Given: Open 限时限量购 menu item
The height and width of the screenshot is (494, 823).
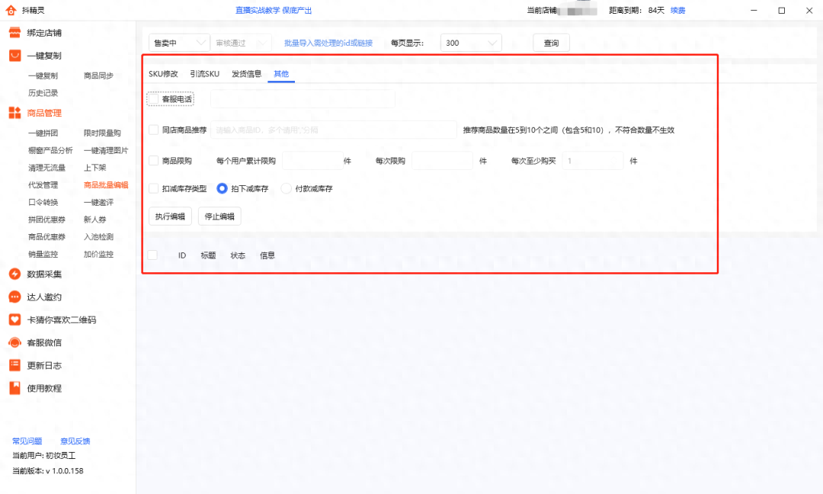Looking at the screenshot, I should tap(102, 133).
